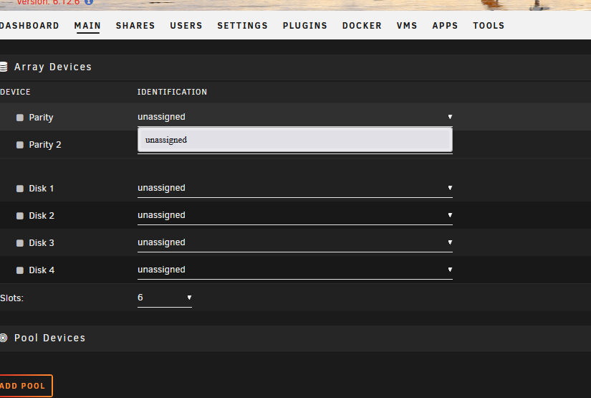The width and height of the screenshot is (591, 398).
Task: Open the Dashboard tab
Action: [x=29, y=25]
